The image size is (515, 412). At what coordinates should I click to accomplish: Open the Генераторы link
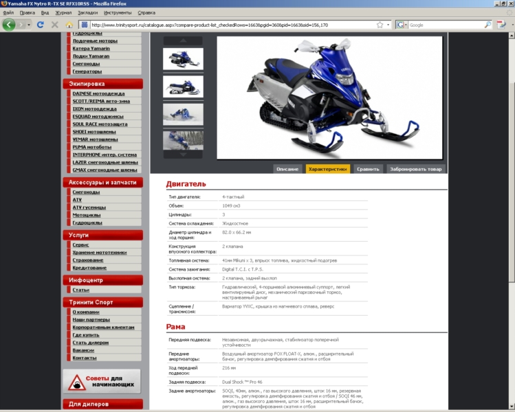click(x=87, y=71)
